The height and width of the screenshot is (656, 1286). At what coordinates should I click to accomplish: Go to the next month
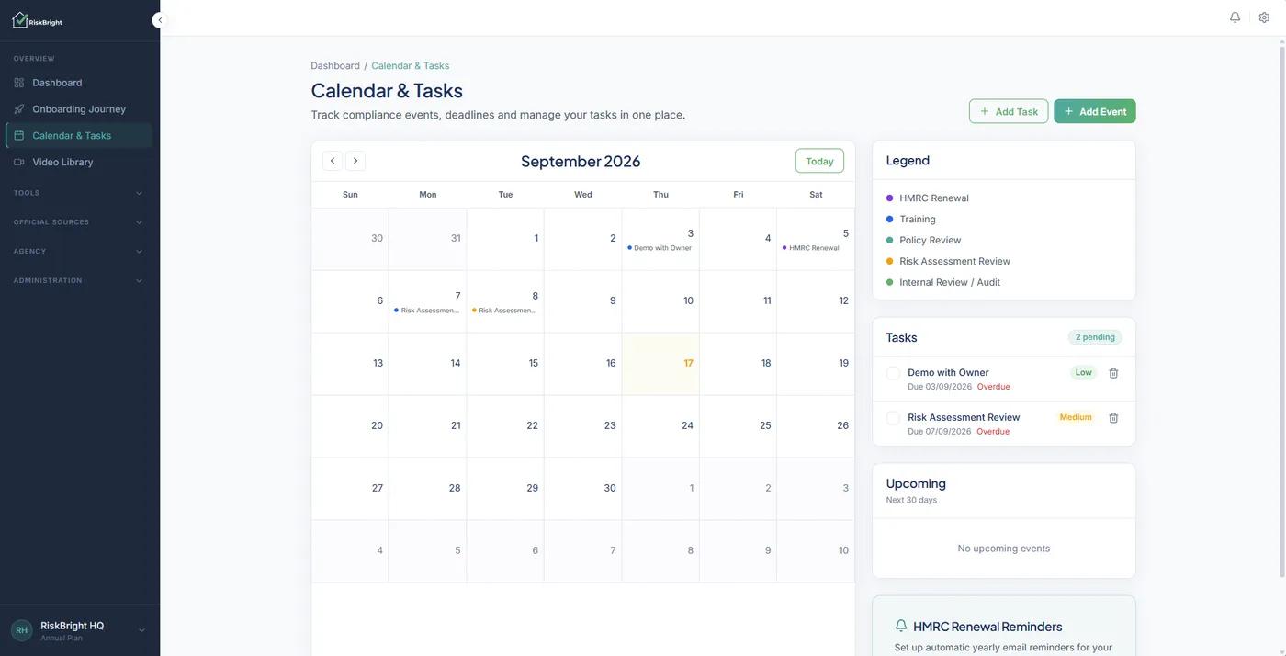[355, 161]
